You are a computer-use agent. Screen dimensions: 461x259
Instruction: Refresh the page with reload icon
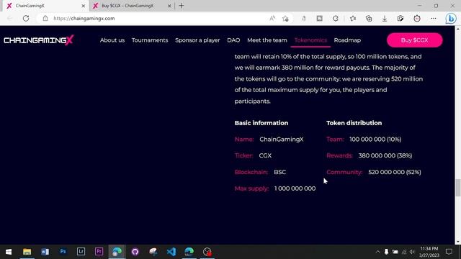pos(26,18)
